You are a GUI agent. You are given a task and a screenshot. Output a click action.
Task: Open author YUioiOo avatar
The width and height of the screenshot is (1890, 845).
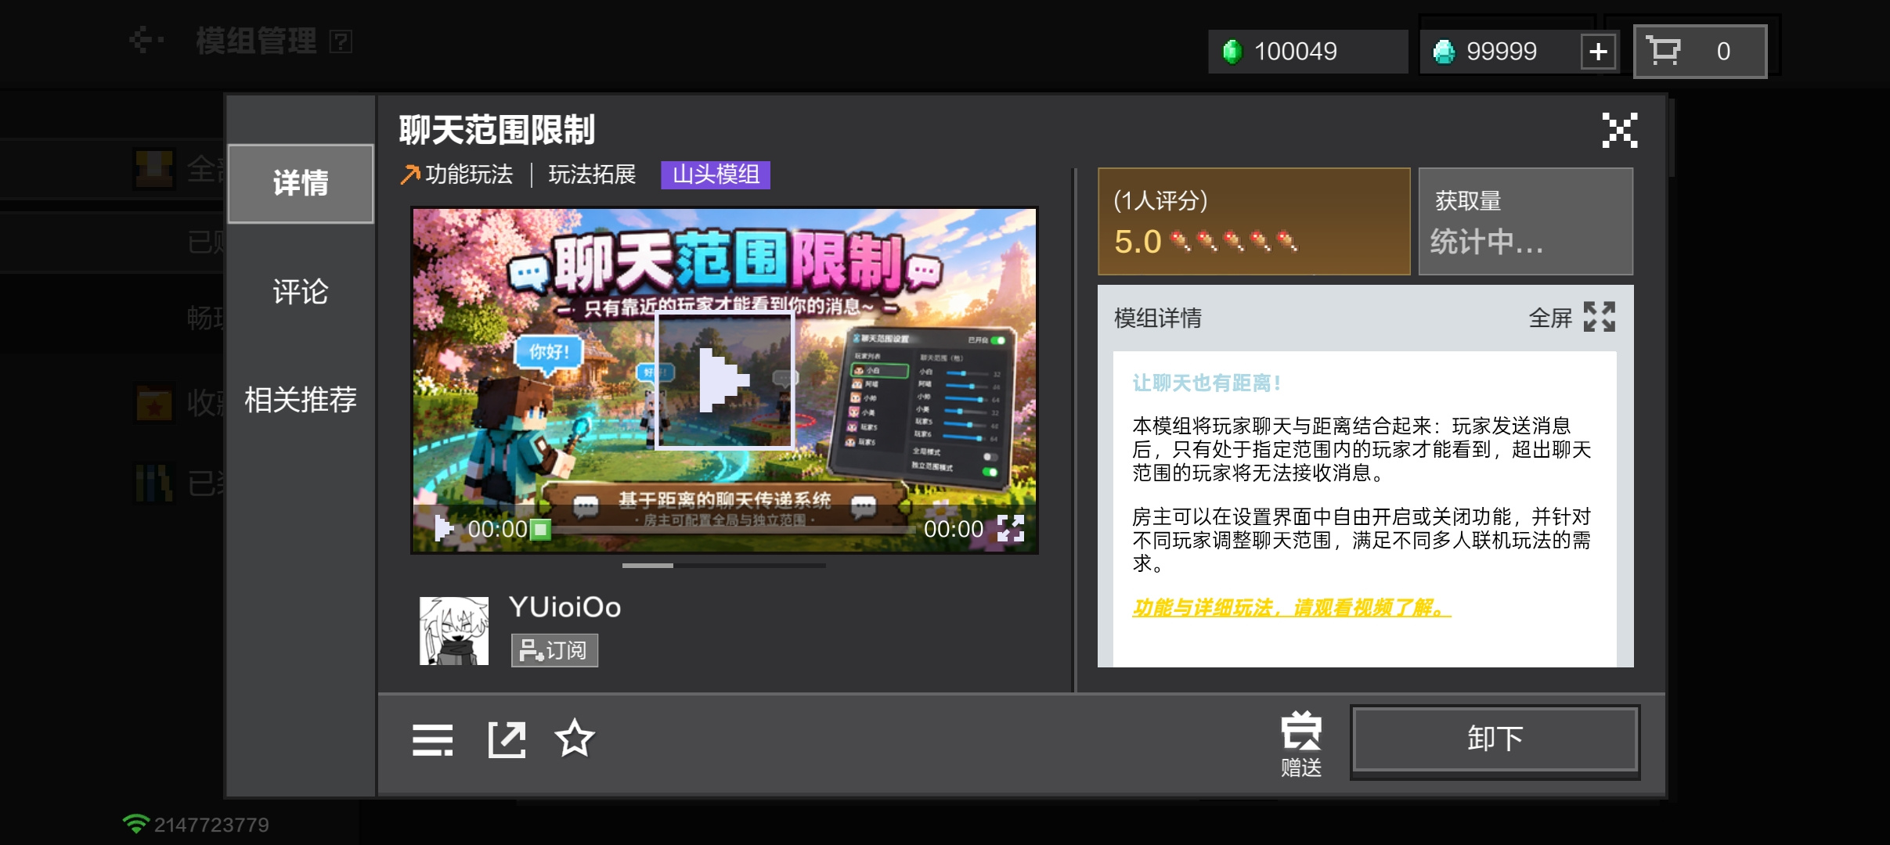(x=454, y=631)
